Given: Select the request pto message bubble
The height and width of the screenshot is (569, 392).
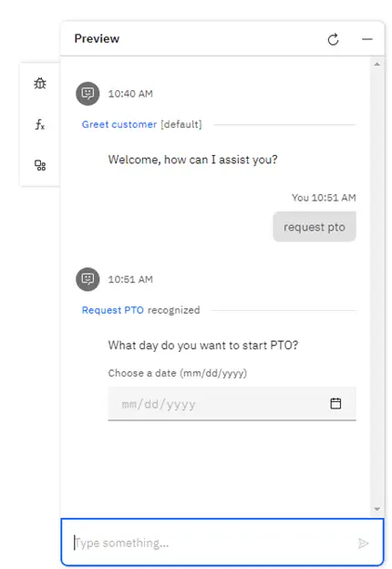Looking at the screenshot, I should (x=315, y=227).
